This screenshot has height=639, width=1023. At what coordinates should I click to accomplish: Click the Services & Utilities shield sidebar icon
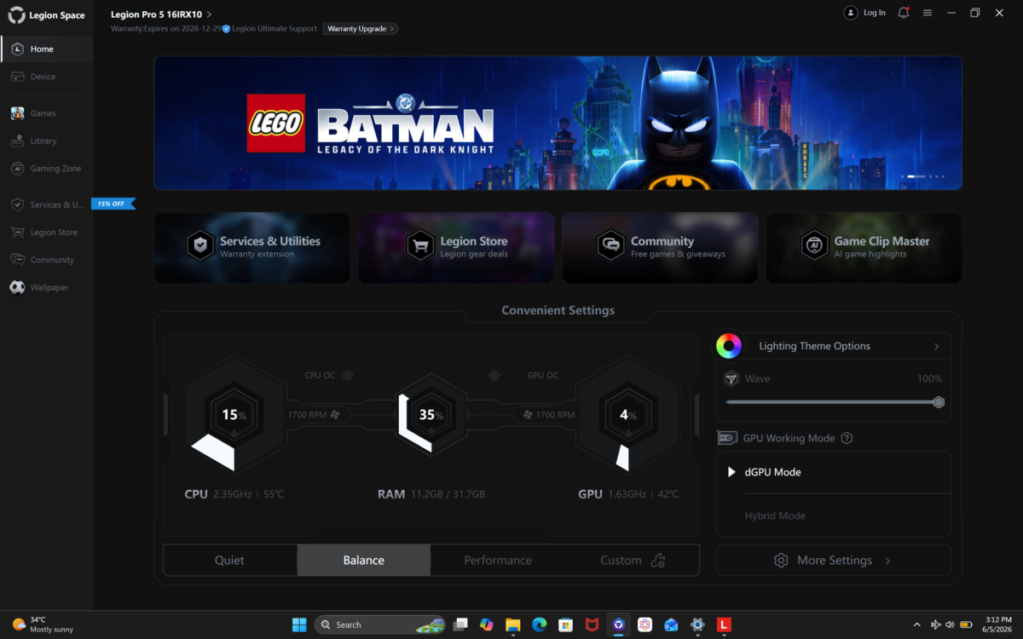[x=17, y=204]
